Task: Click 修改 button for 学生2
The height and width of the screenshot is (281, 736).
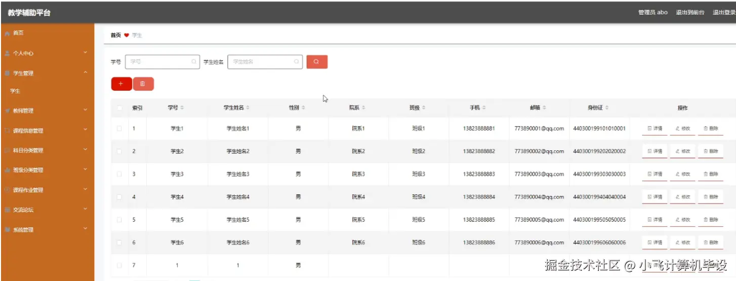Action: [682, 151]
